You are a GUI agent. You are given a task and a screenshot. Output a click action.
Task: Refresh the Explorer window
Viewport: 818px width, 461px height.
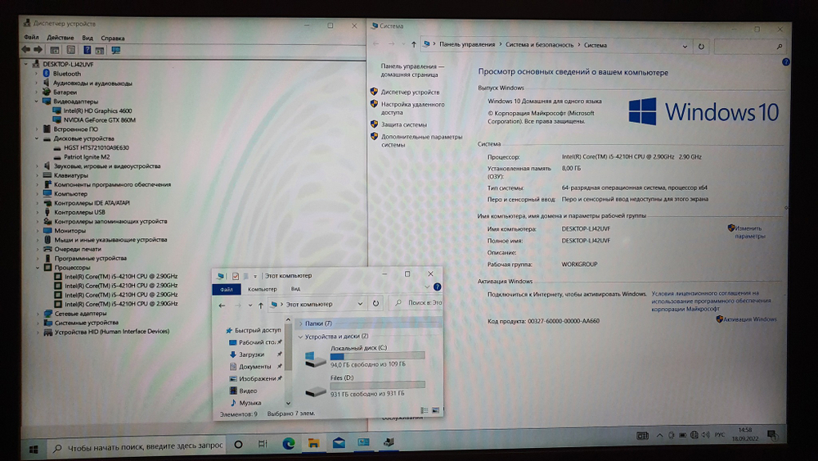(x=375, y=303)
